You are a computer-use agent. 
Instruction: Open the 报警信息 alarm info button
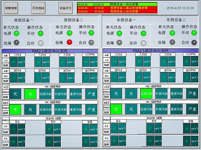(x=11, y=8)
